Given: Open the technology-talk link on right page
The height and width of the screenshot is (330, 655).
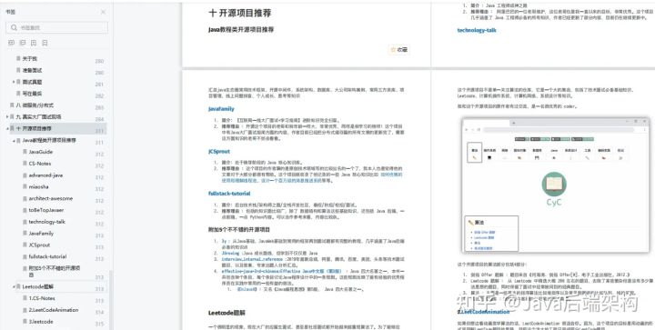Looking at the screenshot, I should pos(477,30).
